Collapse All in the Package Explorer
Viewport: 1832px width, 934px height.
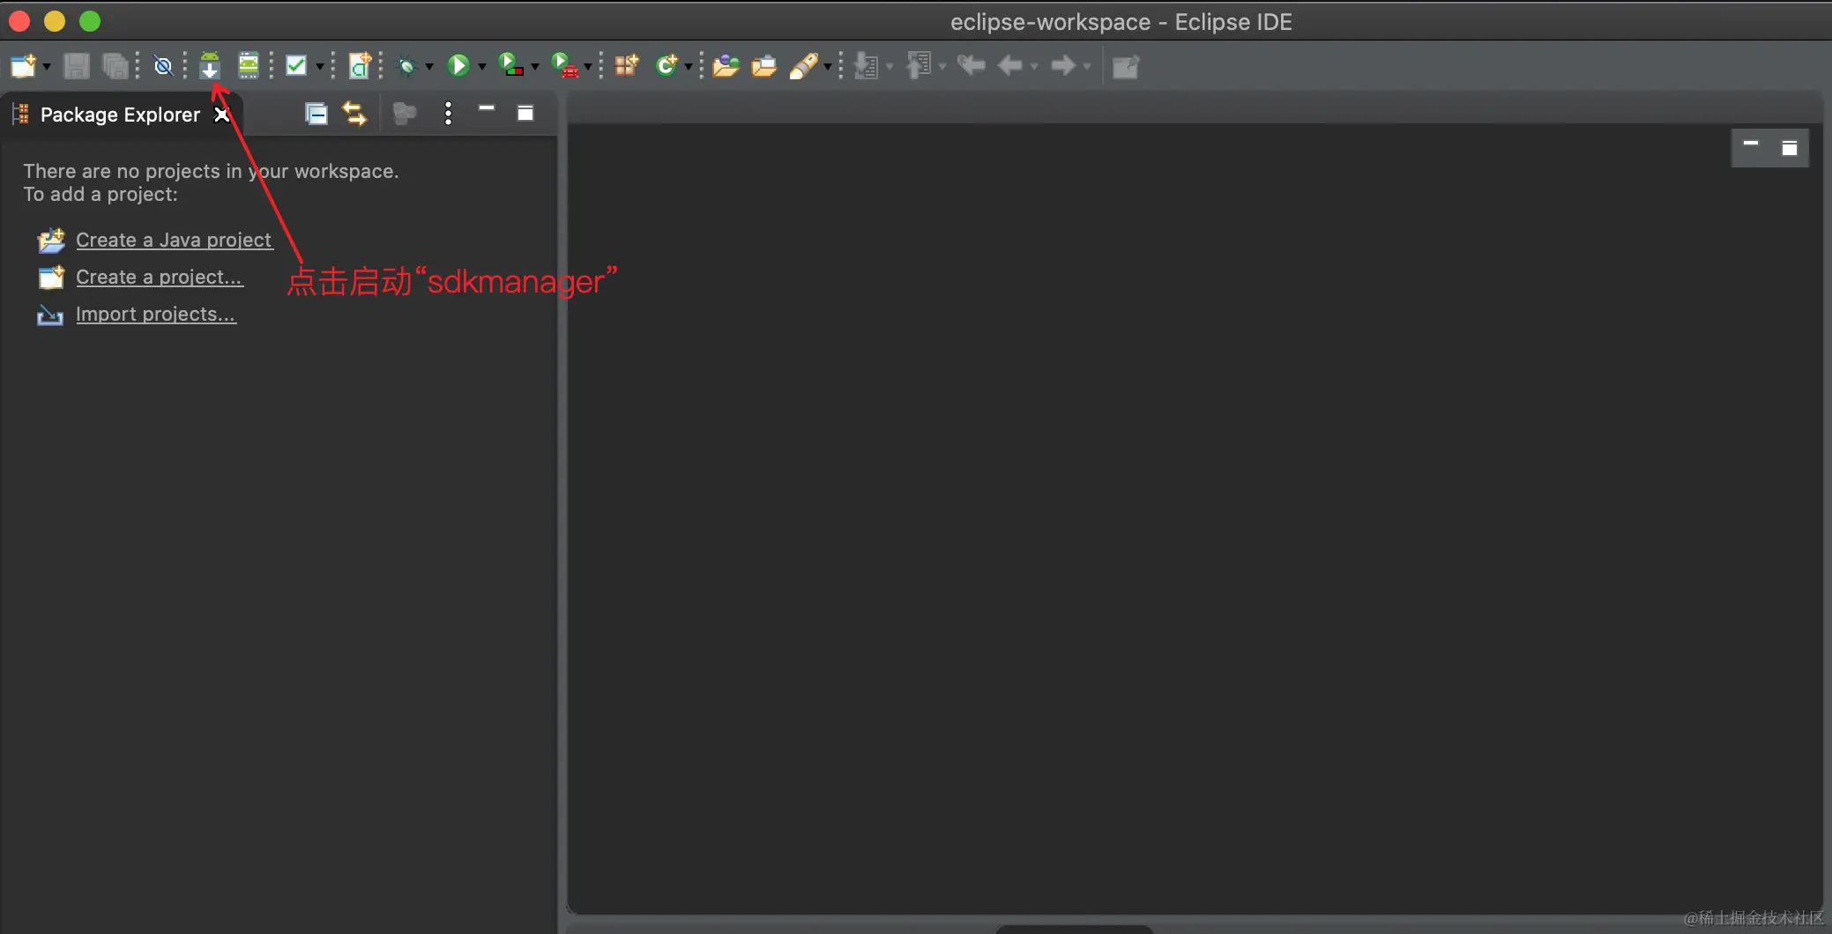[x=315, y=113]
